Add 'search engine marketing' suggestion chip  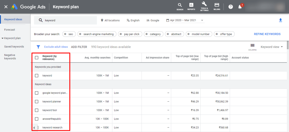pos(97,34)
